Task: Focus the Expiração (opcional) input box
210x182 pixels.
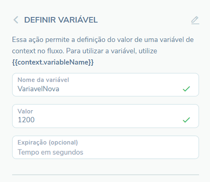Action: click(x=105, y=147)
